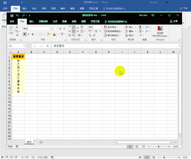Click the format painter brush icon
Image resolution: width=191 pixels, height=159 pixels.
(x=17, y=35)
